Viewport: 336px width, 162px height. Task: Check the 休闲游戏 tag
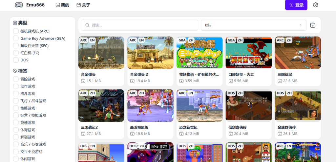coord(16,159)
